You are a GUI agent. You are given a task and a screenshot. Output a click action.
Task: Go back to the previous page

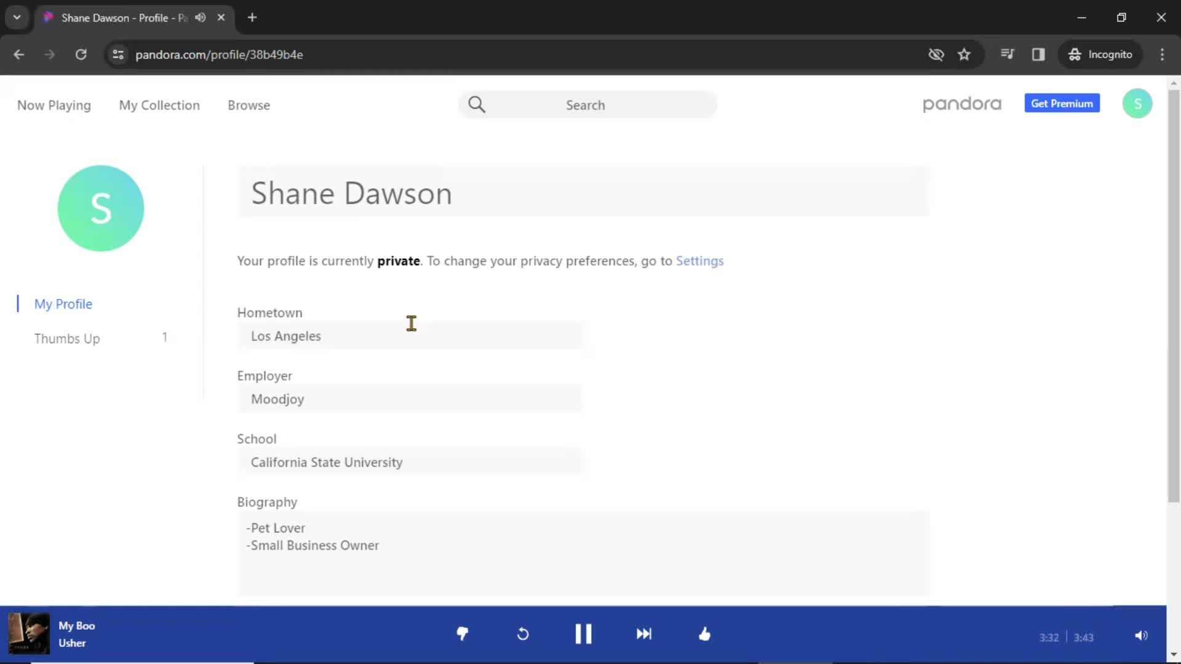(x=19, y=55)
